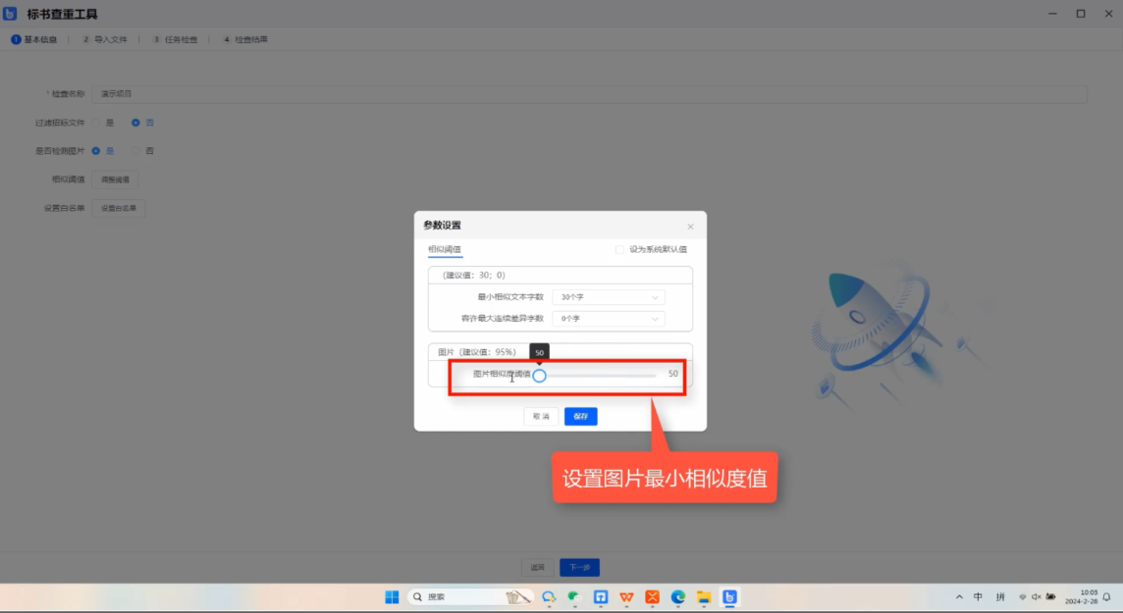The height and width of the screenshot is (613, 1123).
Task: Click the 返回 button at the bottom
Action: (x=537, y=567)
